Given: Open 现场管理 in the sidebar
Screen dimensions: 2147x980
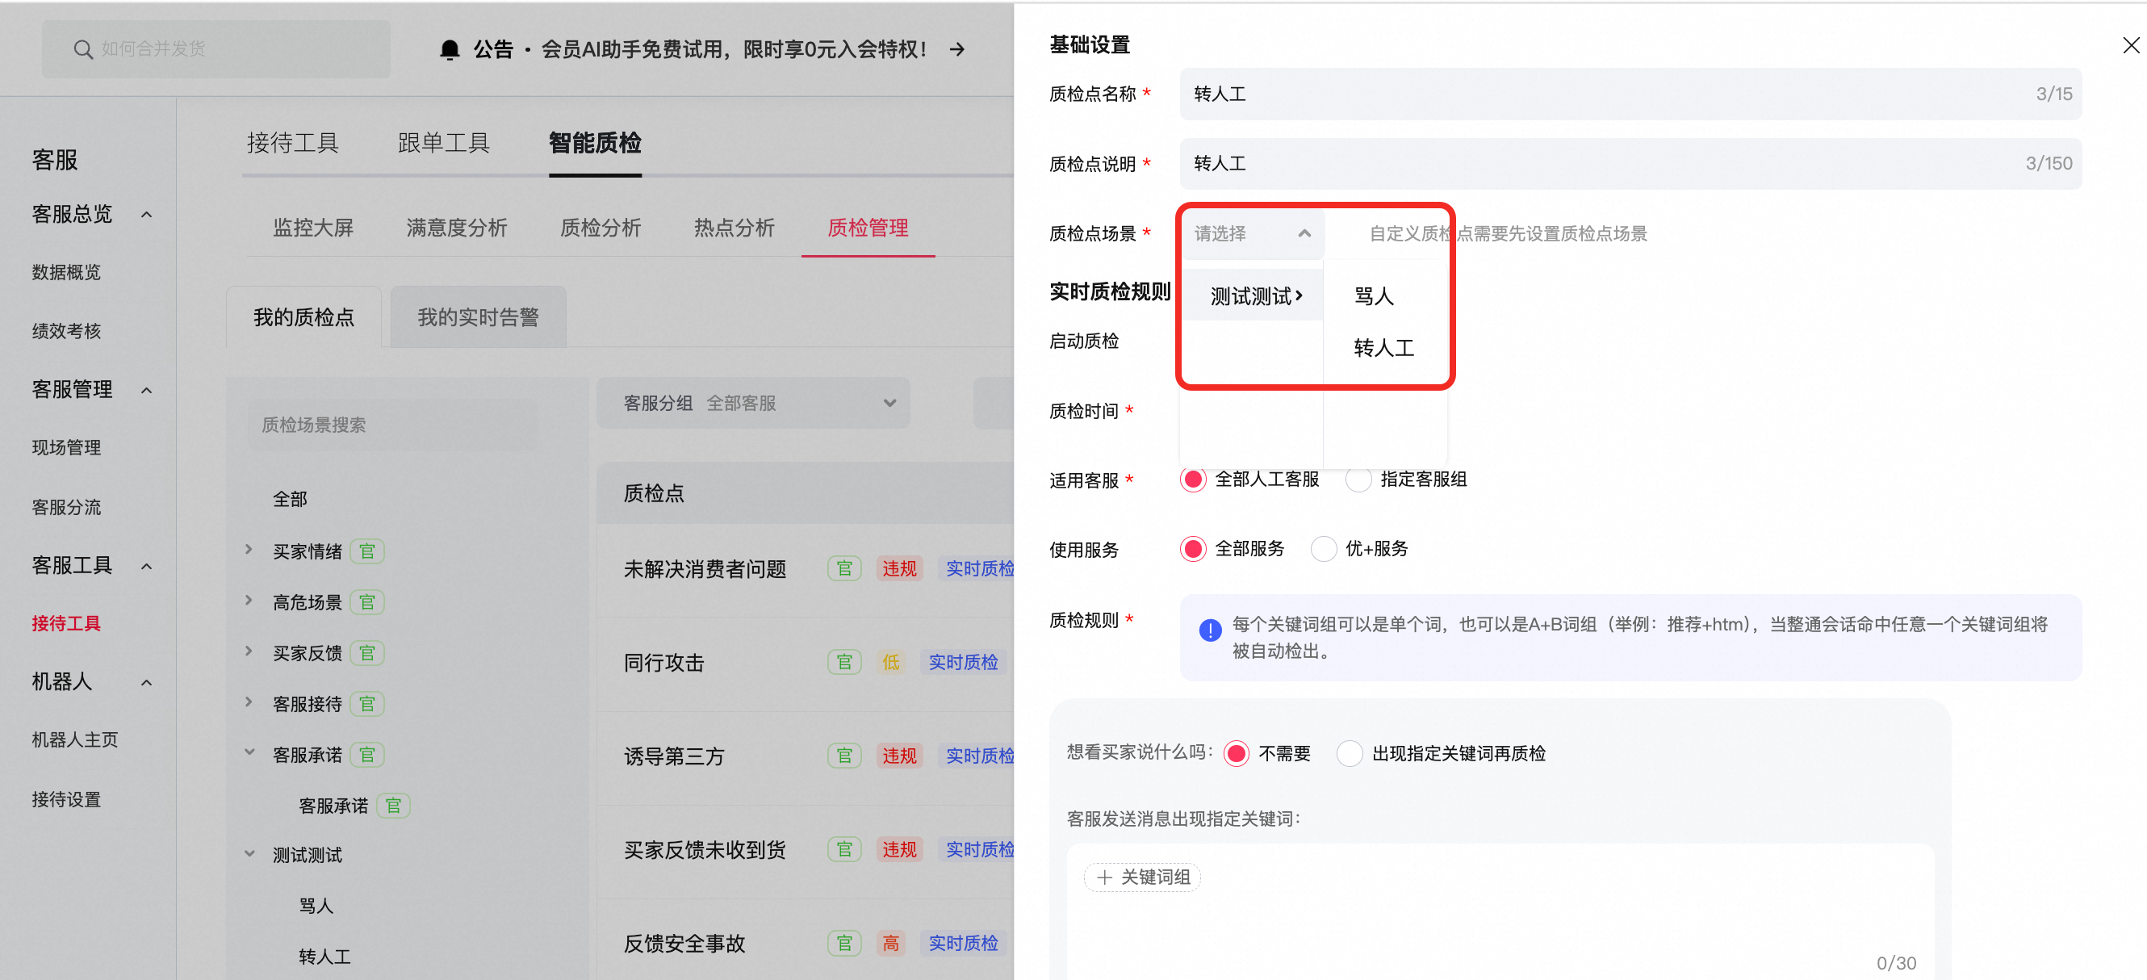Looking at the screenshot, I should (66, 448).
